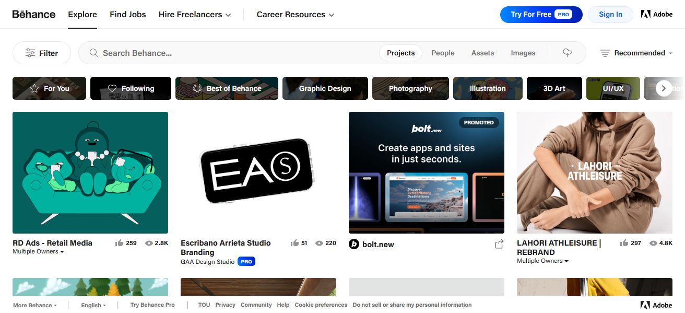Open the Privacy footer link

226,305
